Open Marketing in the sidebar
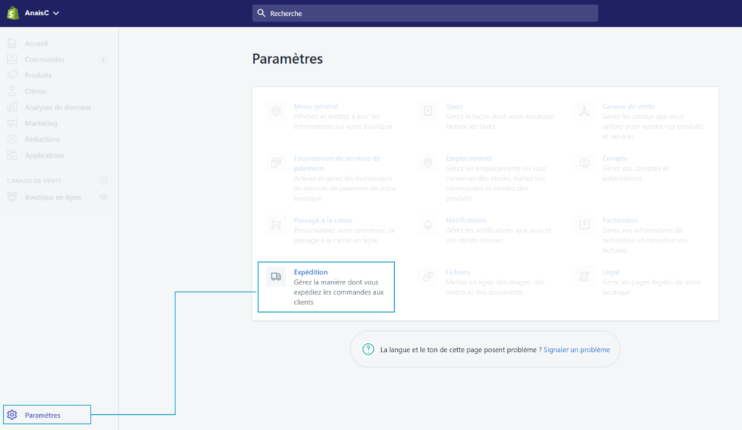This screenshot has width=742, height=430. click(x=41, y=123)
